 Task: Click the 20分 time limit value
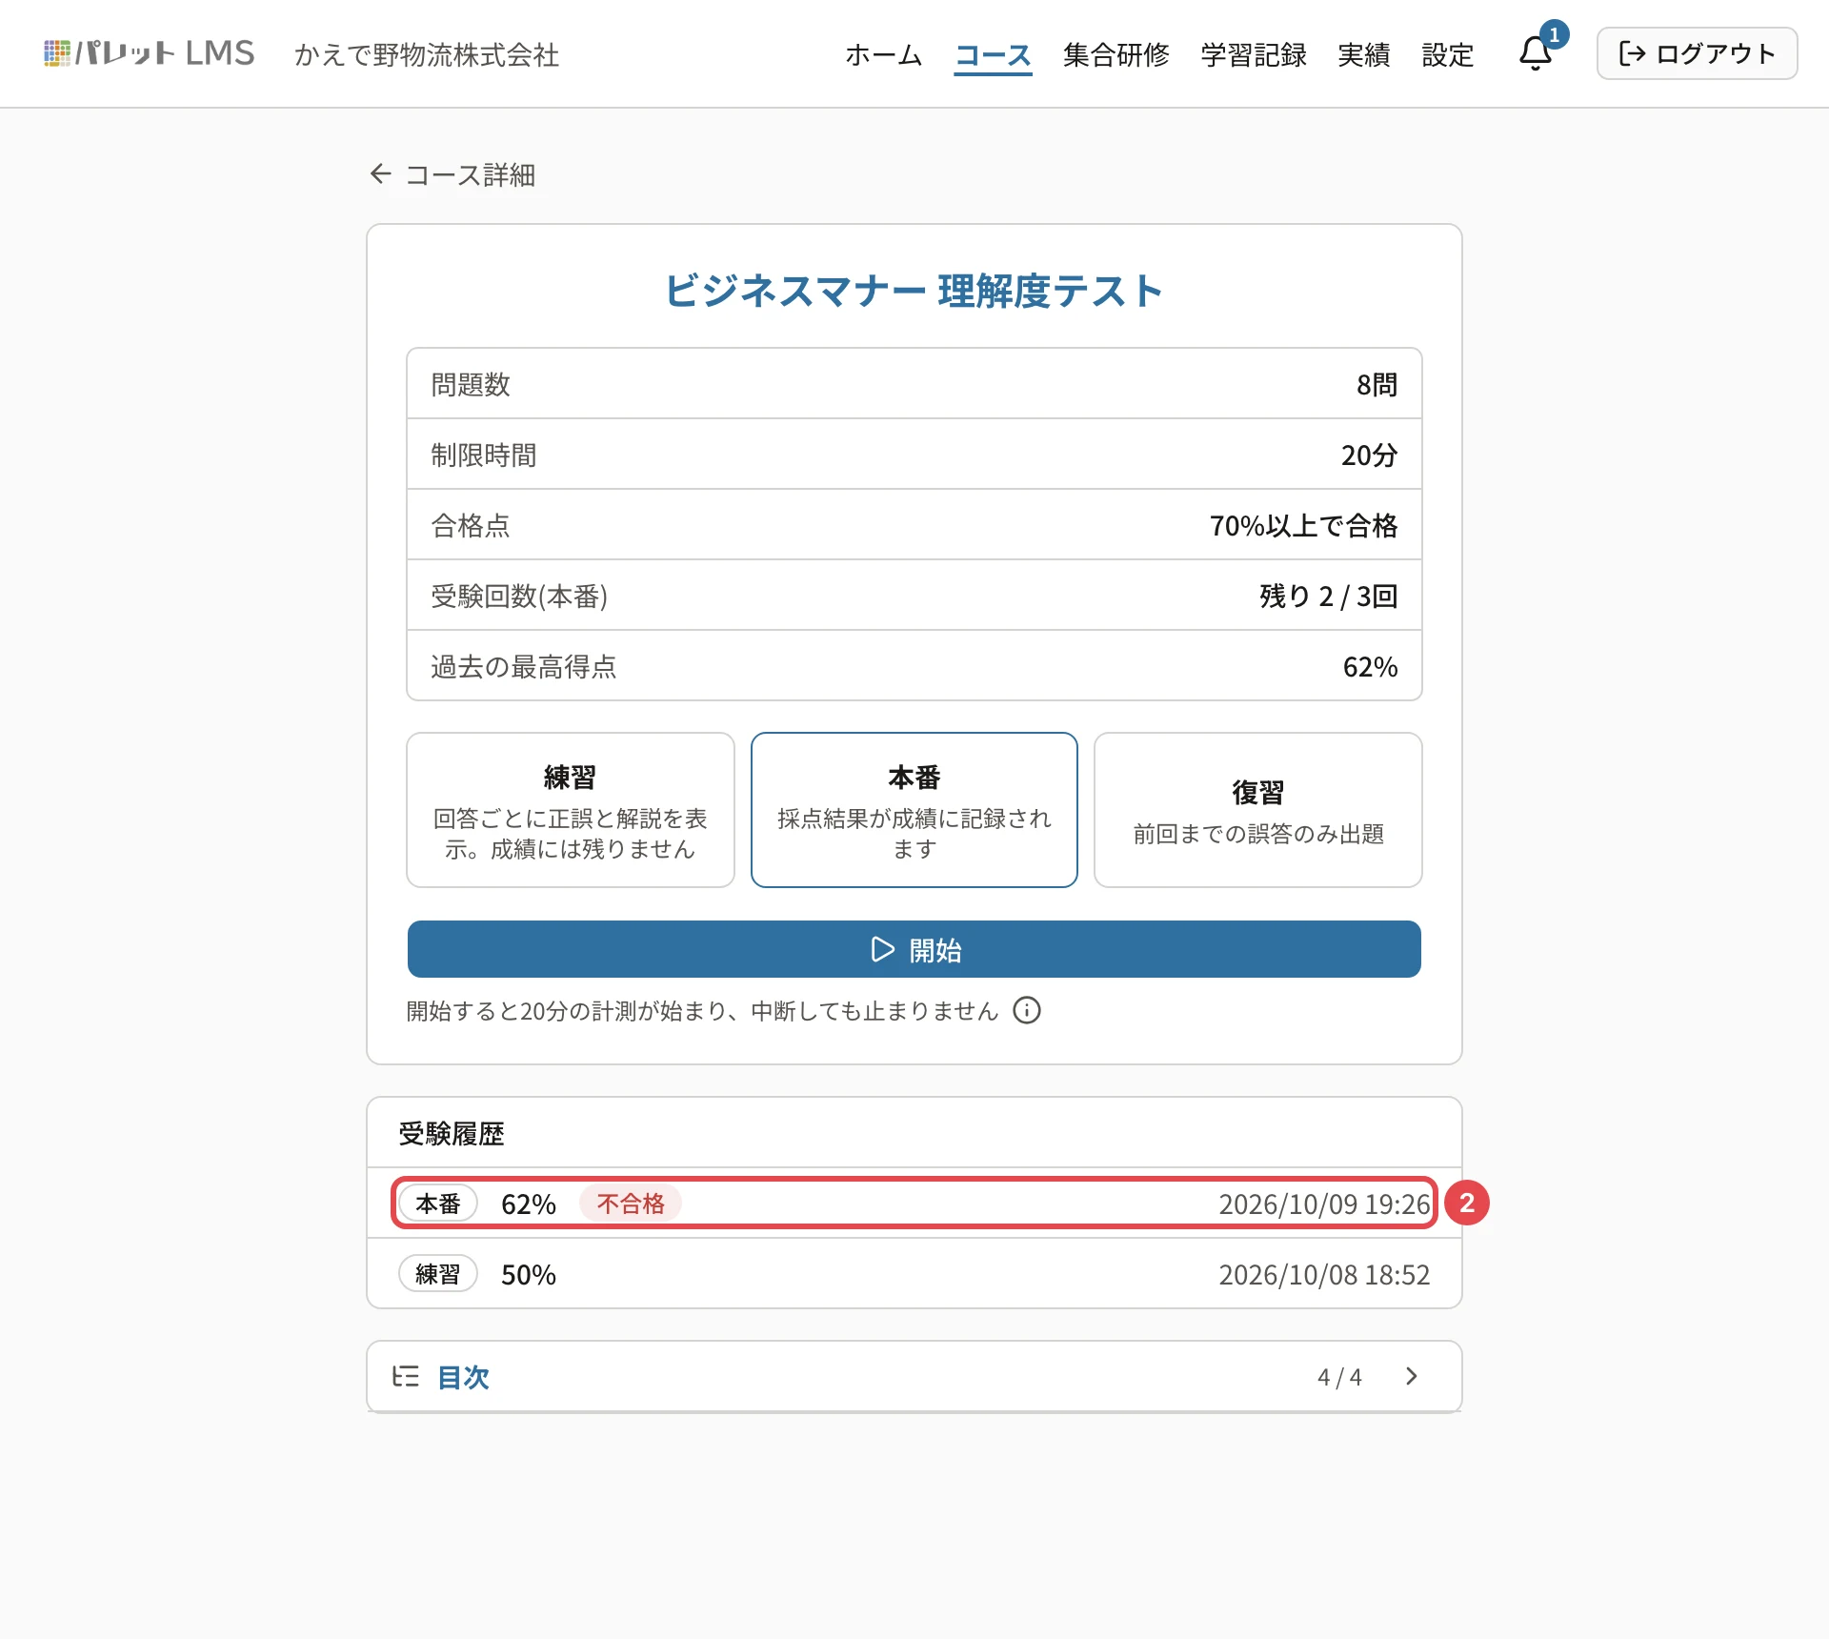(1369, 455)
